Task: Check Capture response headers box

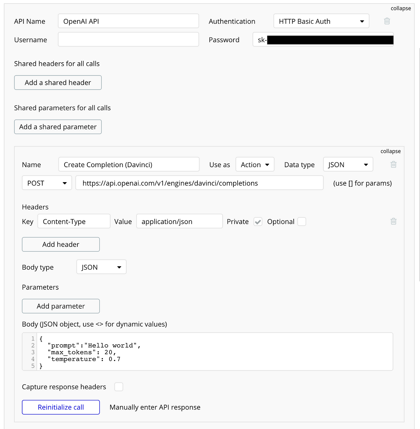Action: click(x=119, y=387)
